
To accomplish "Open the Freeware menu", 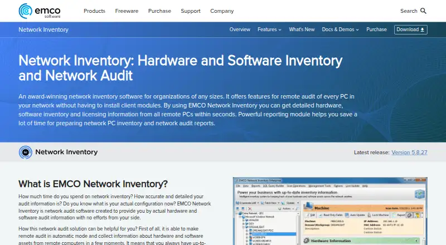I will pos(127,11).
